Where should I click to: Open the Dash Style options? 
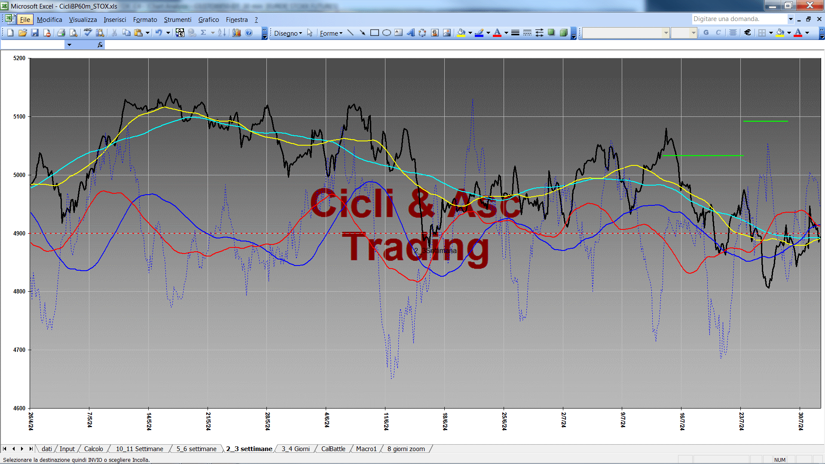(527, 33)
